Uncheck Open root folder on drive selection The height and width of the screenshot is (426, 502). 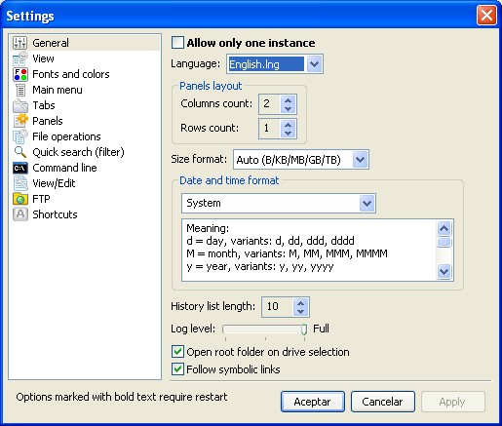[x=177, y=352]
